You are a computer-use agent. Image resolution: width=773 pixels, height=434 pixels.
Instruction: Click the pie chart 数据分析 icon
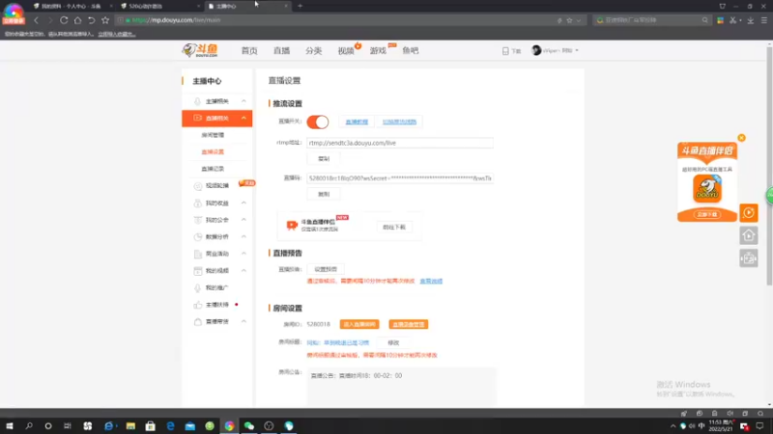pyautogui.click(x=198, y=236)
